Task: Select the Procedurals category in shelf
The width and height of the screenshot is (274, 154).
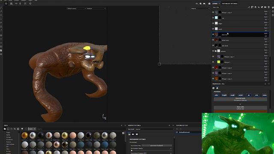Action: click(9, 139)
